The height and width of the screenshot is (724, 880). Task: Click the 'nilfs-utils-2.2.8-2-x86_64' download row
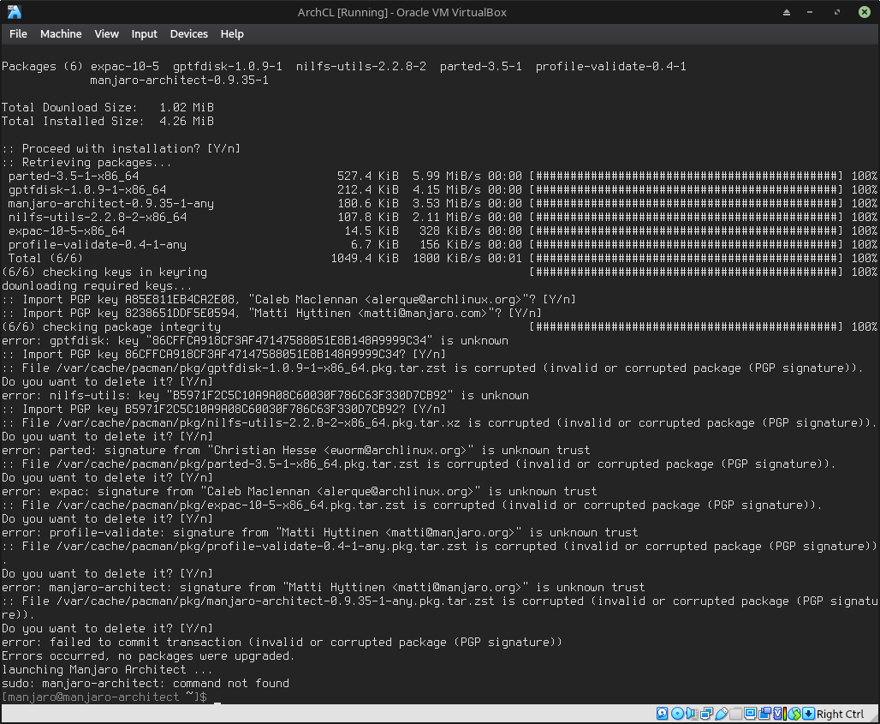pos(443,217)
